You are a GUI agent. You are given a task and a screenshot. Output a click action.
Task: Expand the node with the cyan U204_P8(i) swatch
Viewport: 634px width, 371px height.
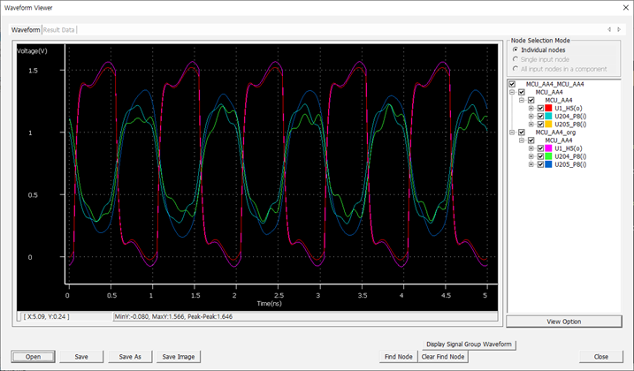(531, 116)
